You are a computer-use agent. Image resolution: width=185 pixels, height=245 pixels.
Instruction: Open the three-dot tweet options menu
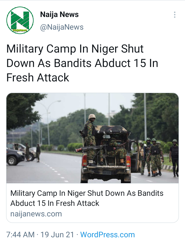175,15
